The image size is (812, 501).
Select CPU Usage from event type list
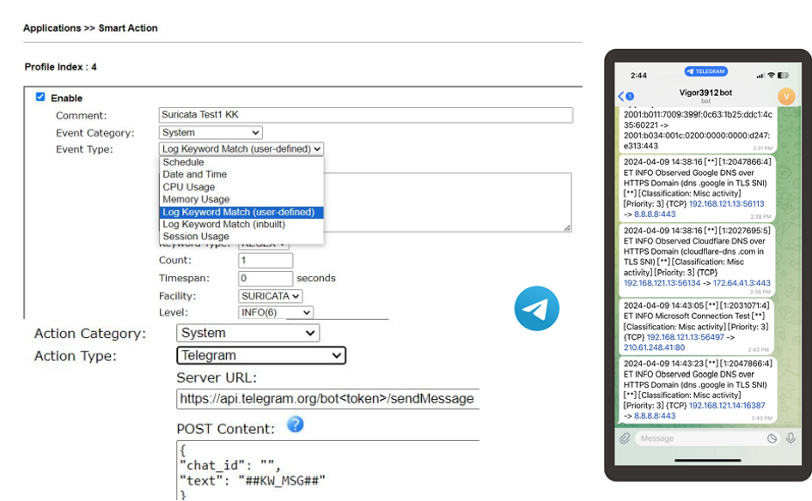tap(189, 187)
